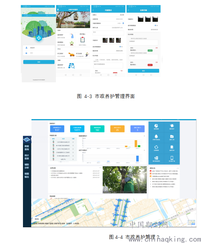The image size is (201, 243).
Task: Open 统计报表 in the sidebar
Action: [x=27, y=157]
